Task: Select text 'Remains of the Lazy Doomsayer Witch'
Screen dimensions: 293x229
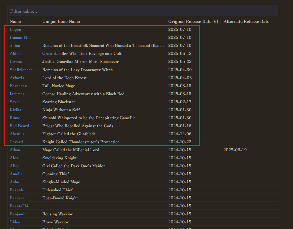Action: (x=78, y=70)
